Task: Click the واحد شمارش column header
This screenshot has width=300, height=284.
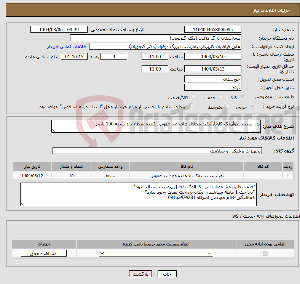Action: pyautogui.click(x=110, y=167)
